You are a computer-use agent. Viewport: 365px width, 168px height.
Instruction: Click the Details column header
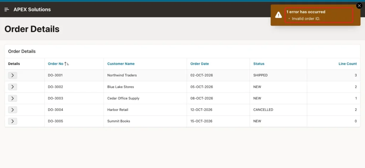pyautogui.click(x=14, y=64)
